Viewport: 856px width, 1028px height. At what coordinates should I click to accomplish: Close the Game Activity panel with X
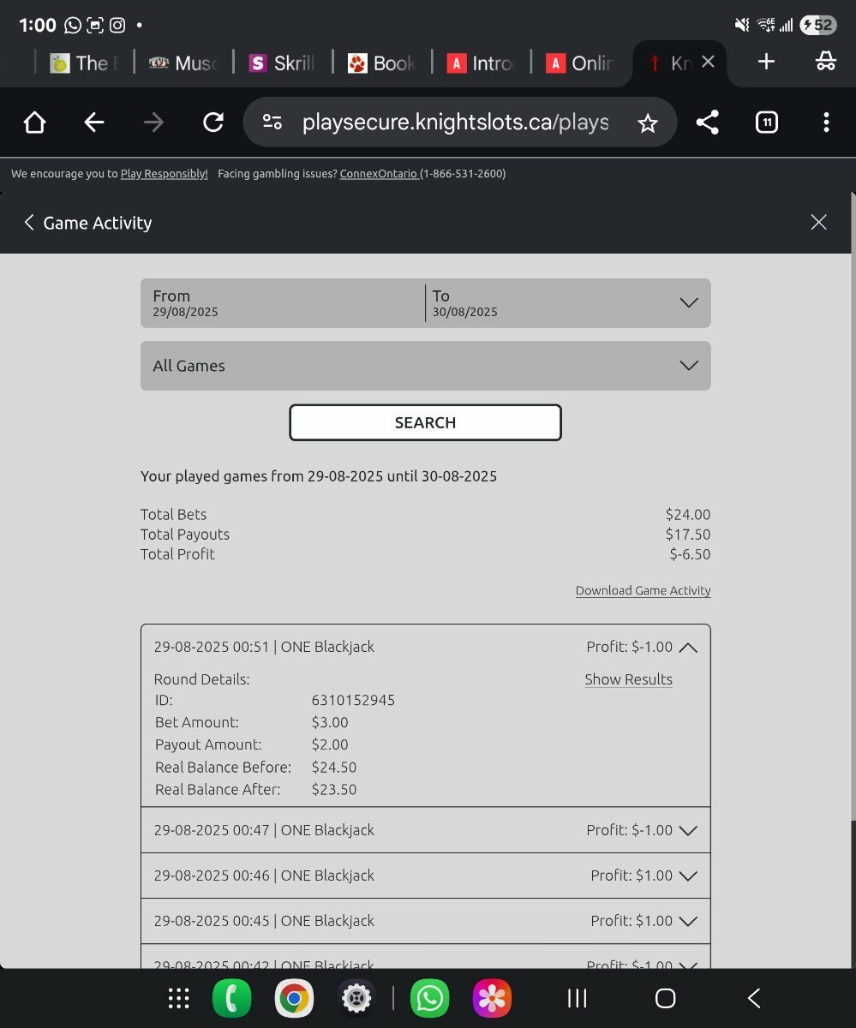pyautogui.click(x=818, y=223)
